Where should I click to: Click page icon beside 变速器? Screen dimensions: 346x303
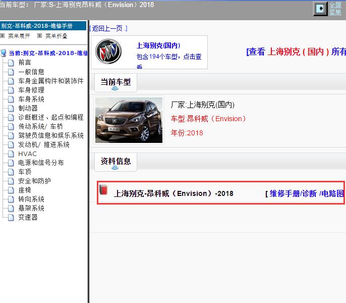[x=11, y=218]
